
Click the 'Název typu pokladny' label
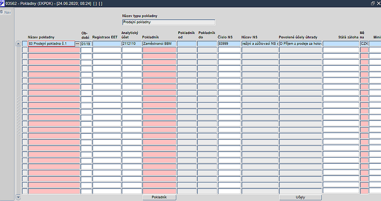(140, 16)
